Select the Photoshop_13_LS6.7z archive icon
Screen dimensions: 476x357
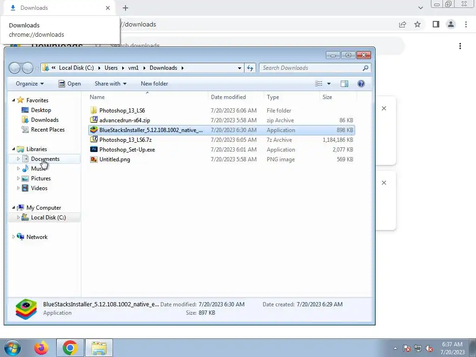94,139
